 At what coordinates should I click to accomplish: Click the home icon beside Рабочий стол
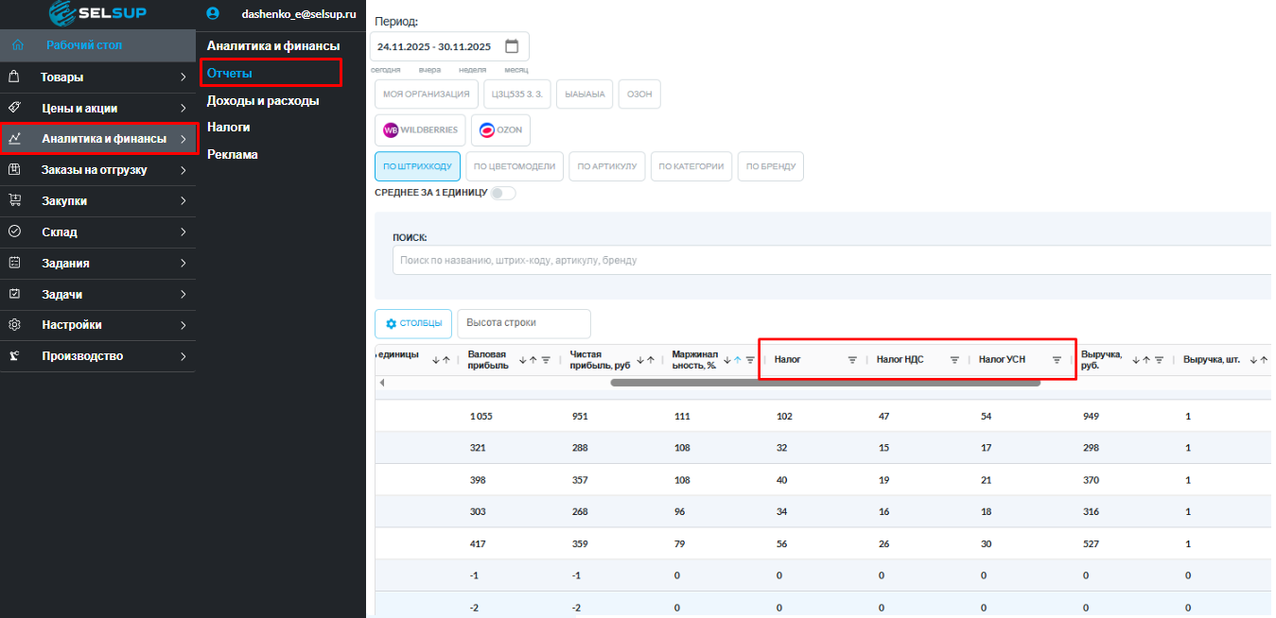point(17,44)
